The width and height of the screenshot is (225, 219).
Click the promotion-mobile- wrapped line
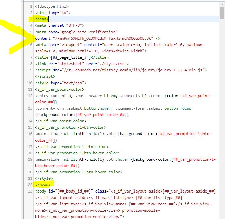pos(97,210)
